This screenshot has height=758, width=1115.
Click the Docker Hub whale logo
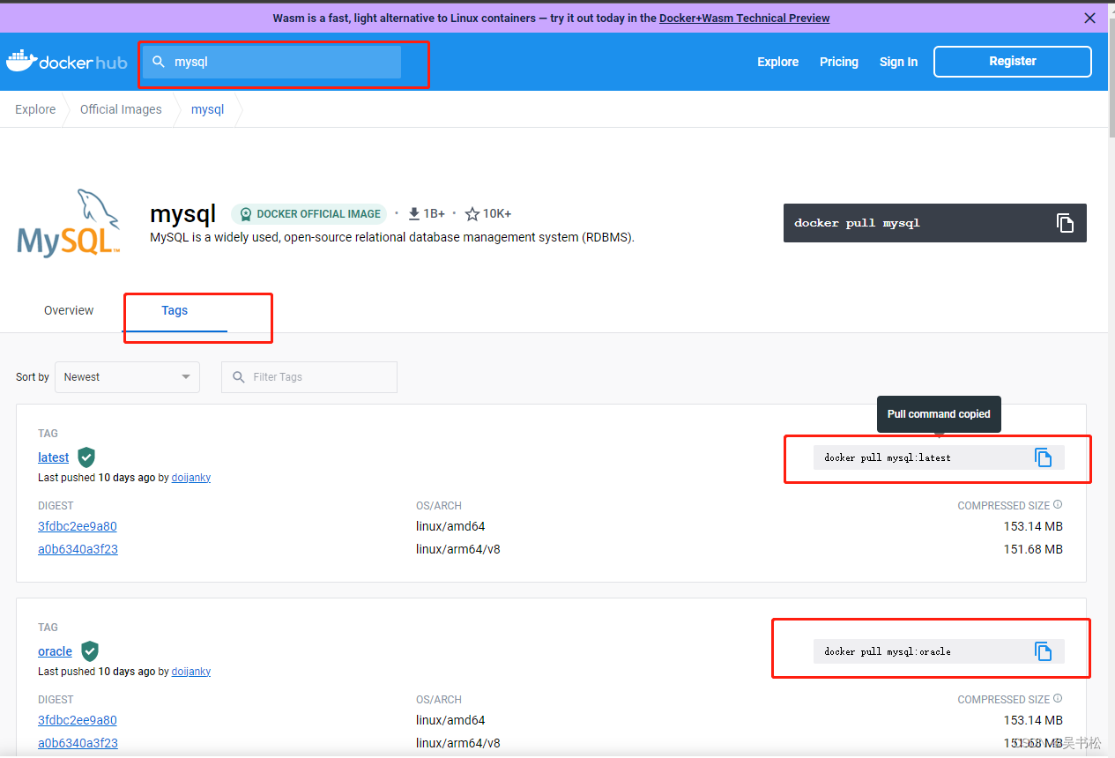pos(66,62)
